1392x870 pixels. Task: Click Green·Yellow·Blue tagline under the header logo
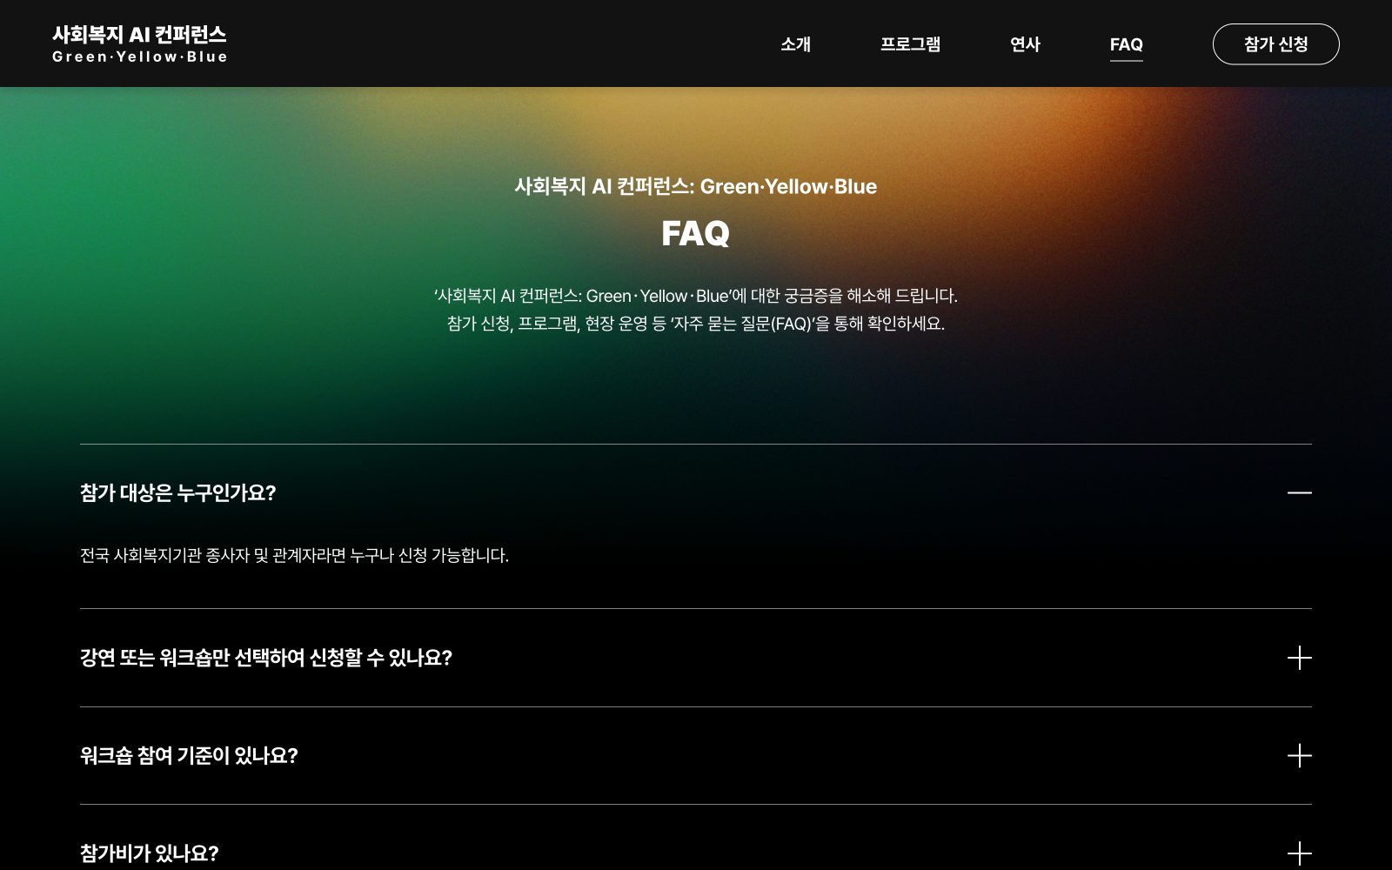coord(139,57)
